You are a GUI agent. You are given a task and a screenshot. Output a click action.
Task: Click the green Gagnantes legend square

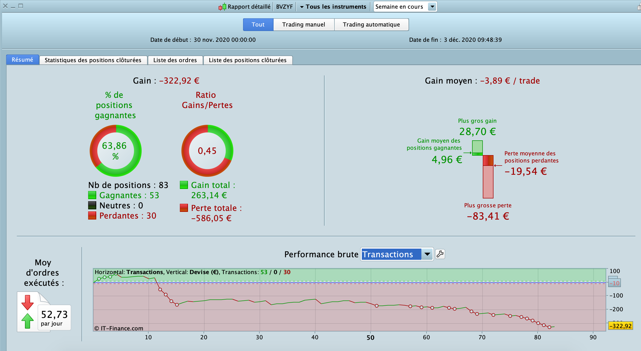[92, 195]
